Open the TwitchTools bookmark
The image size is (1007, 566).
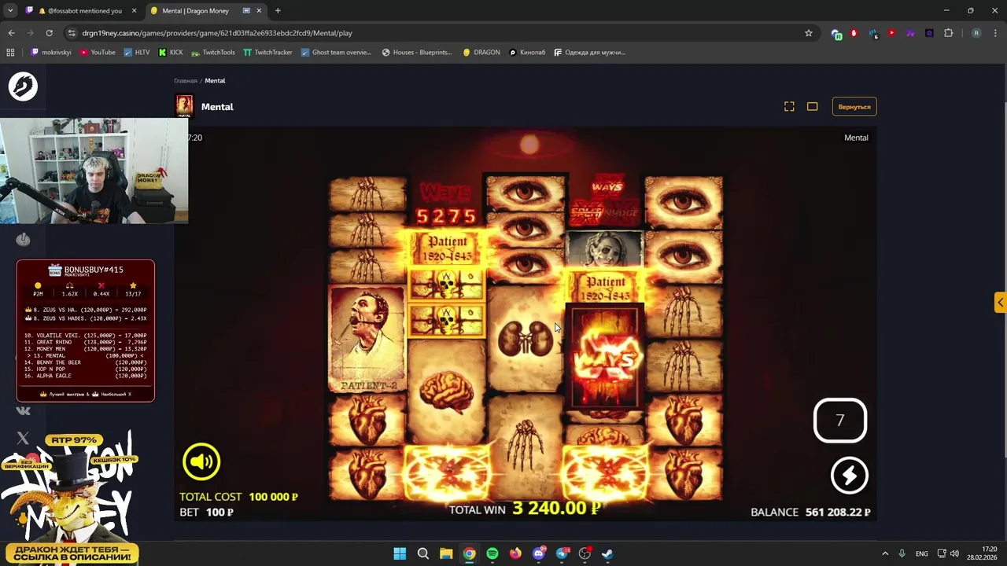212,53
